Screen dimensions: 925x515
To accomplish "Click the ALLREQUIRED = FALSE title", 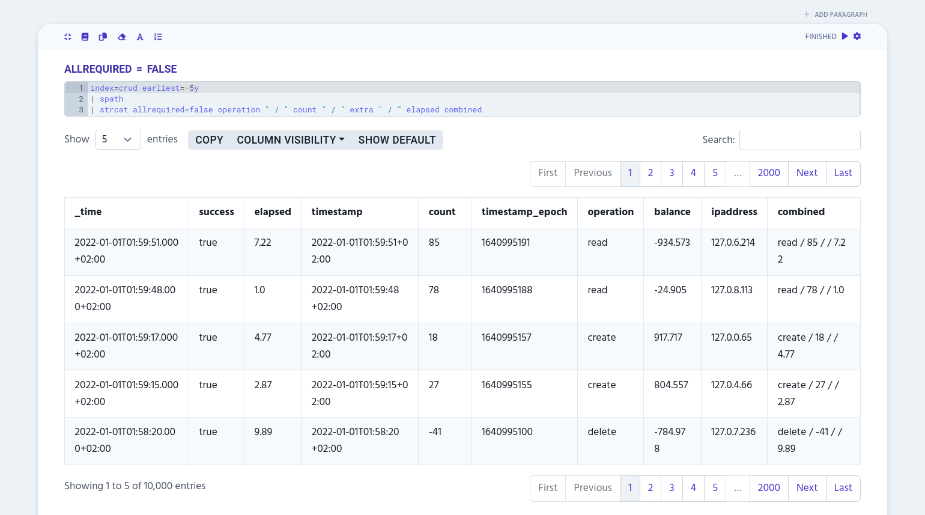I will coord(121,69).
